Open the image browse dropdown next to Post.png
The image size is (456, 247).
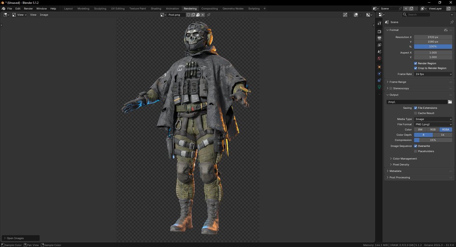click(163, 14)
